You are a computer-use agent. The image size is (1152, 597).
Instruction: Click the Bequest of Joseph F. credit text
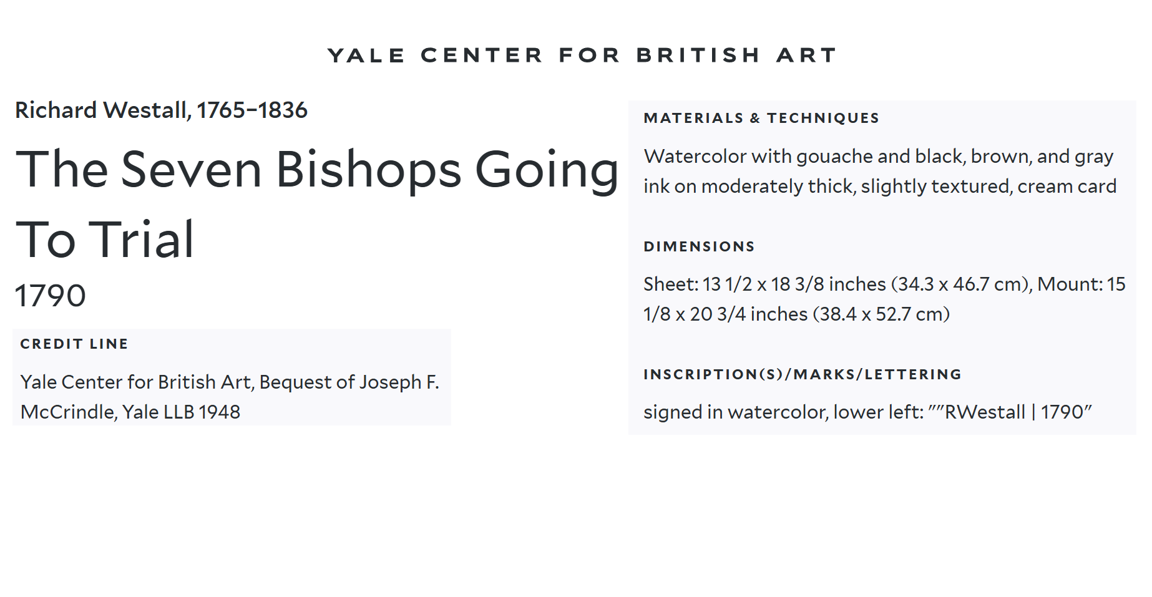pos(349,382)
